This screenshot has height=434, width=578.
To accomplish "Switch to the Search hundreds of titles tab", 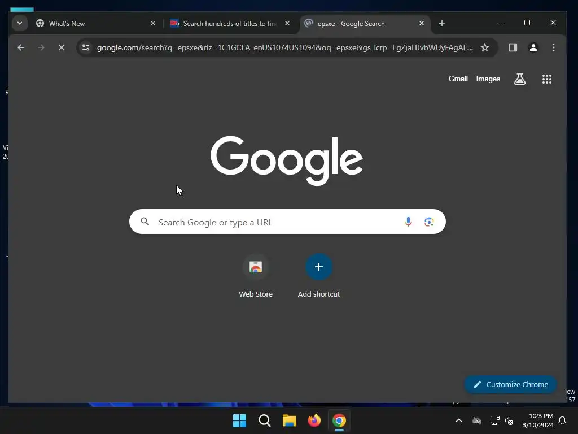I will (x=230, y=24).
